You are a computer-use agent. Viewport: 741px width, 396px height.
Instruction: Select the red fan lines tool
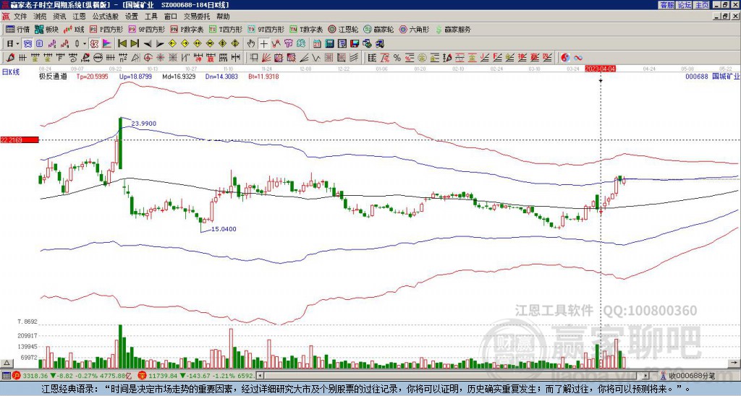point(266,58)
